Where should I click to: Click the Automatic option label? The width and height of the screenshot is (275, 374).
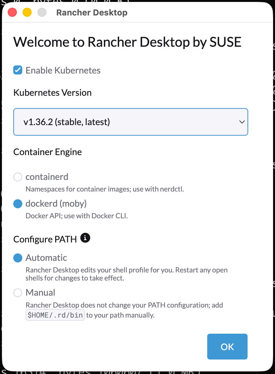point(46,258)
